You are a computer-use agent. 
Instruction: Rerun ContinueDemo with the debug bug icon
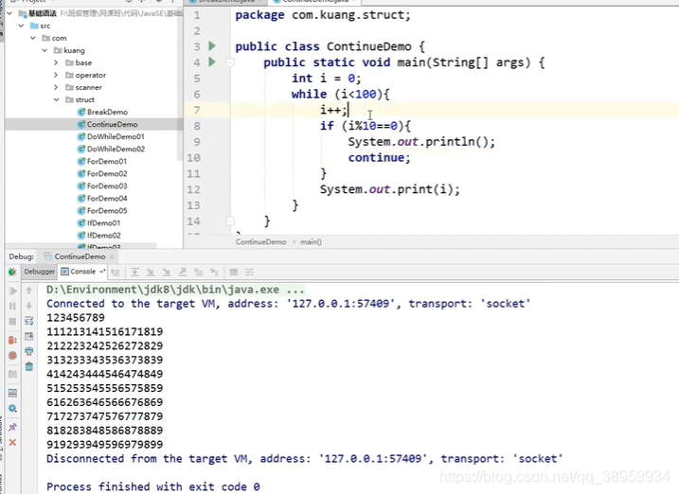point(12,273)
